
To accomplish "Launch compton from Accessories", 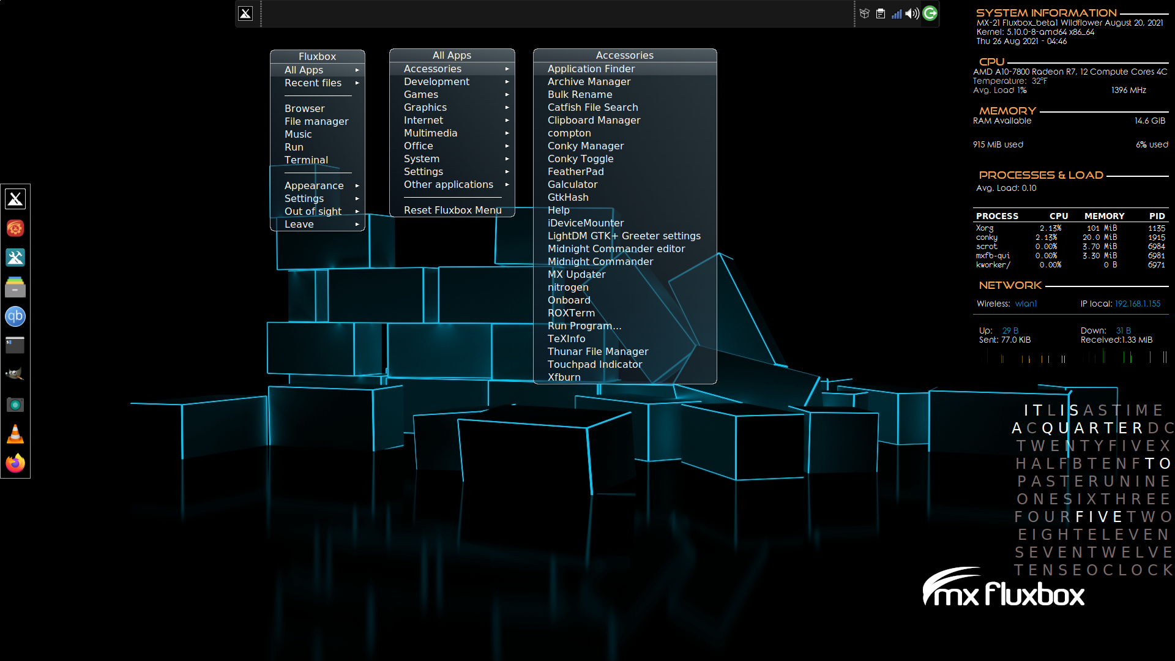I will pyautogui.click(x=625, y=133).
